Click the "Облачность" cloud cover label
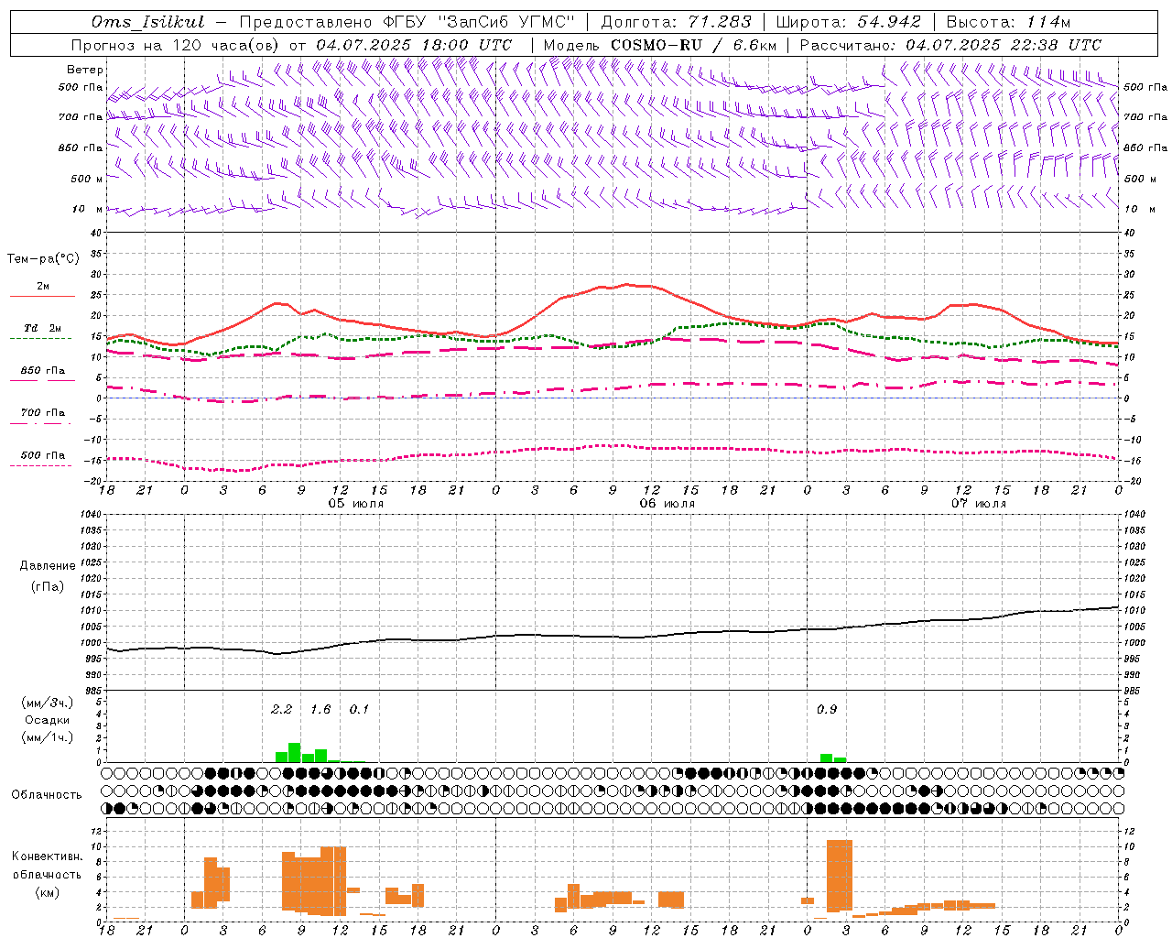Screen dimensions: 1172x938 pyautogui.click(x=47, y=794)
